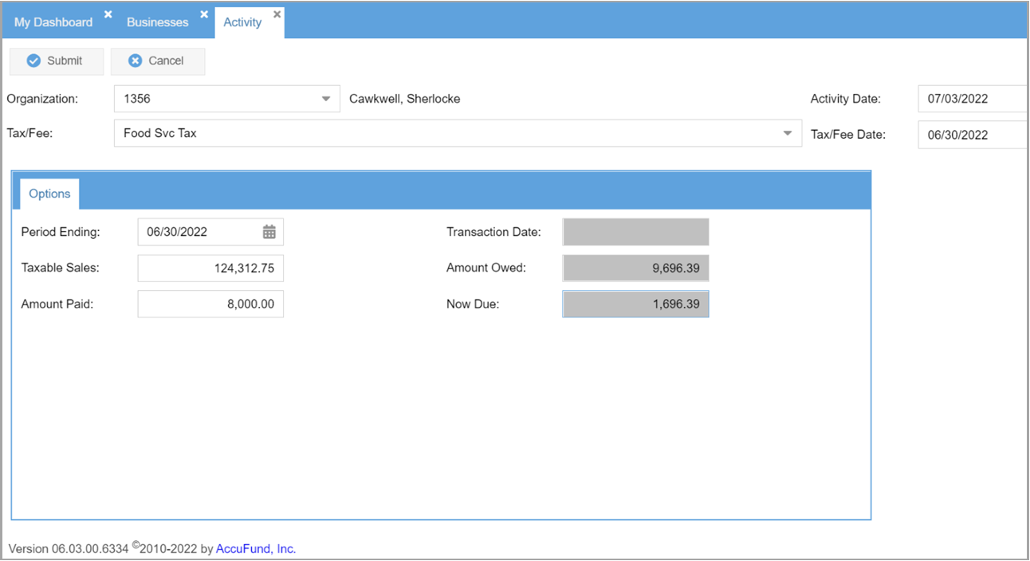
Task: Click the Amount Owed field
Action: (x=635, y=269)
